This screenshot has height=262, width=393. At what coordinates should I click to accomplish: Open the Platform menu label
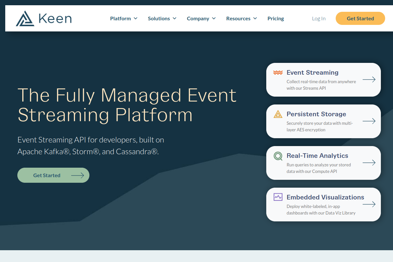[x=121, y=19]
